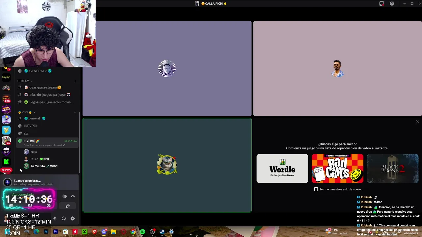
Task: Launch the Wordle activity card
Action: click(x=283, y=169)
